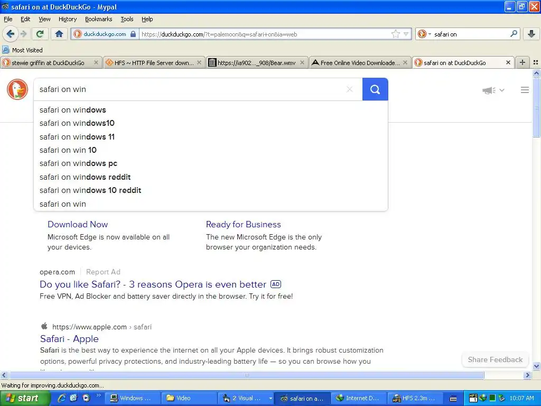Select suggestion safari on win 10
The height and width of the screenshot is (406, 541).
point(210,150)
